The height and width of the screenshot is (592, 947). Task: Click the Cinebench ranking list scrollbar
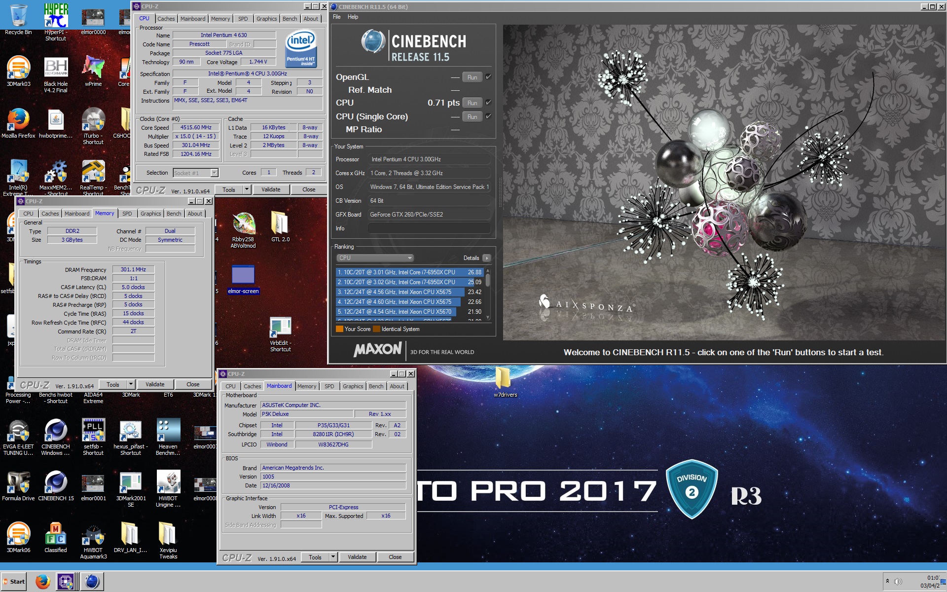click(488, 294)
